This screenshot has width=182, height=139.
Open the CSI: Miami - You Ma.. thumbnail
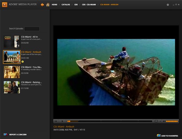(x=12, y=72)
